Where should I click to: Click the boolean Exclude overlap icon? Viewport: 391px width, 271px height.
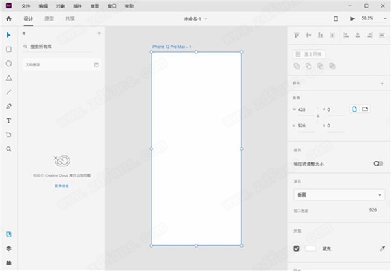[332, 66]
